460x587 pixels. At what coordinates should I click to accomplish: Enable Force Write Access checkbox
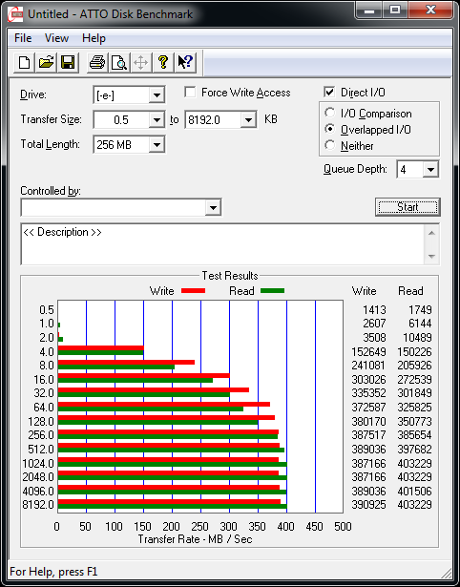click(x=190, y=92)
